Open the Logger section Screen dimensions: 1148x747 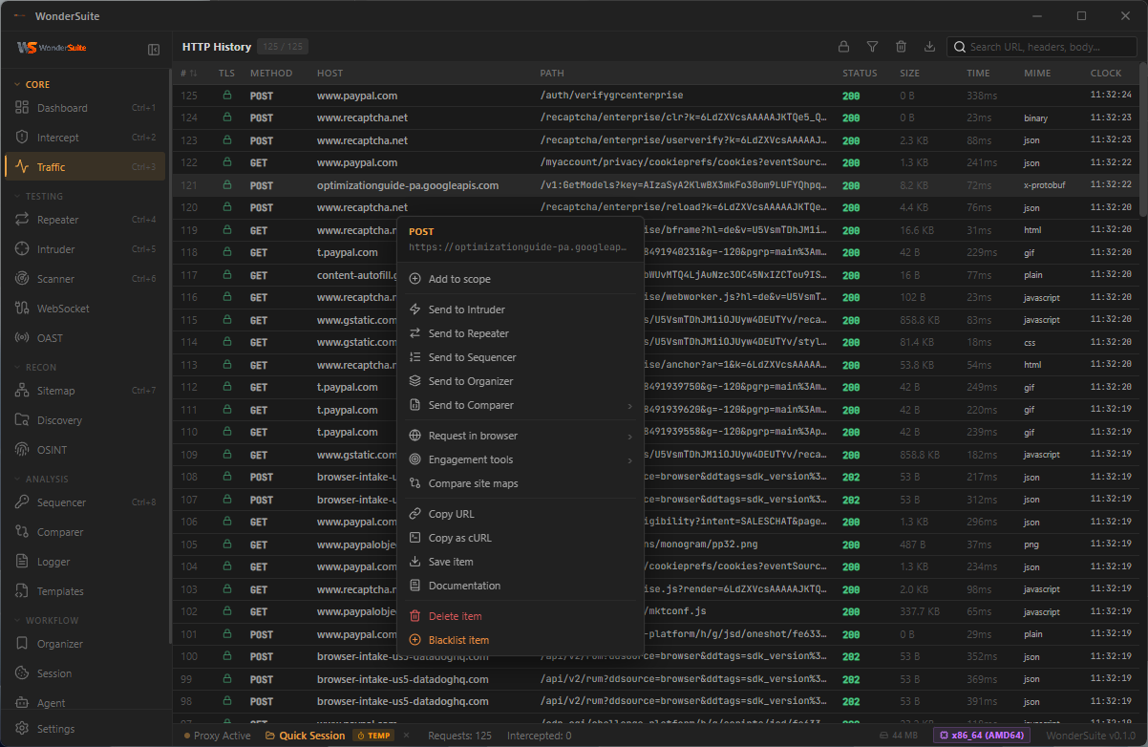84,562
